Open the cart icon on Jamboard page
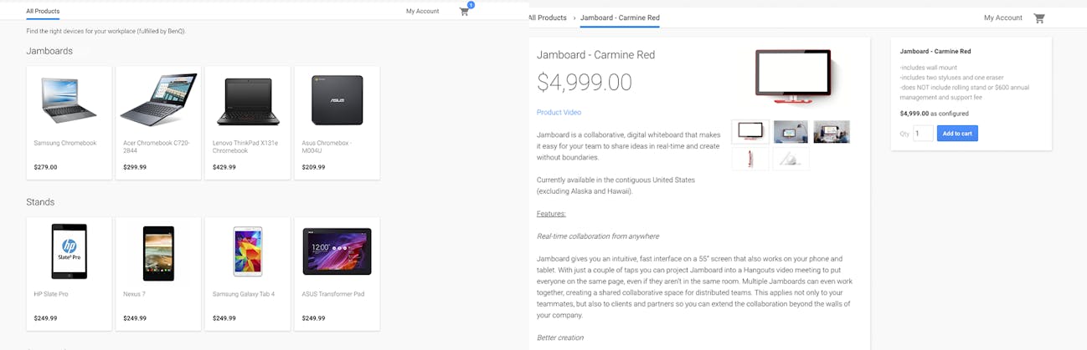 click(1039, 18)
